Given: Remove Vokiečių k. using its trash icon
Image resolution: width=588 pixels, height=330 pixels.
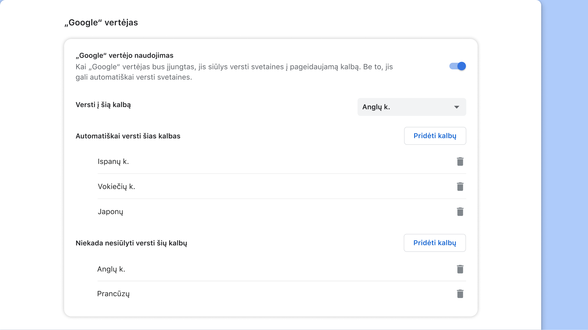Looking at the screenshot, I should click(460, 186).
